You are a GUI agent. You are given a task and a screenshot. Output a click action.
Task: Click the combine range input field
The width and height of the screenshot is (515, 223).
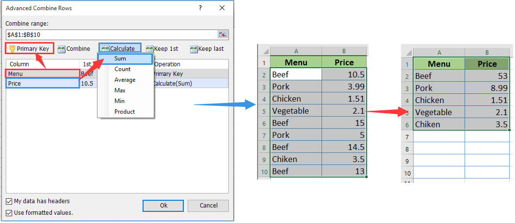[x=112, y=34]
